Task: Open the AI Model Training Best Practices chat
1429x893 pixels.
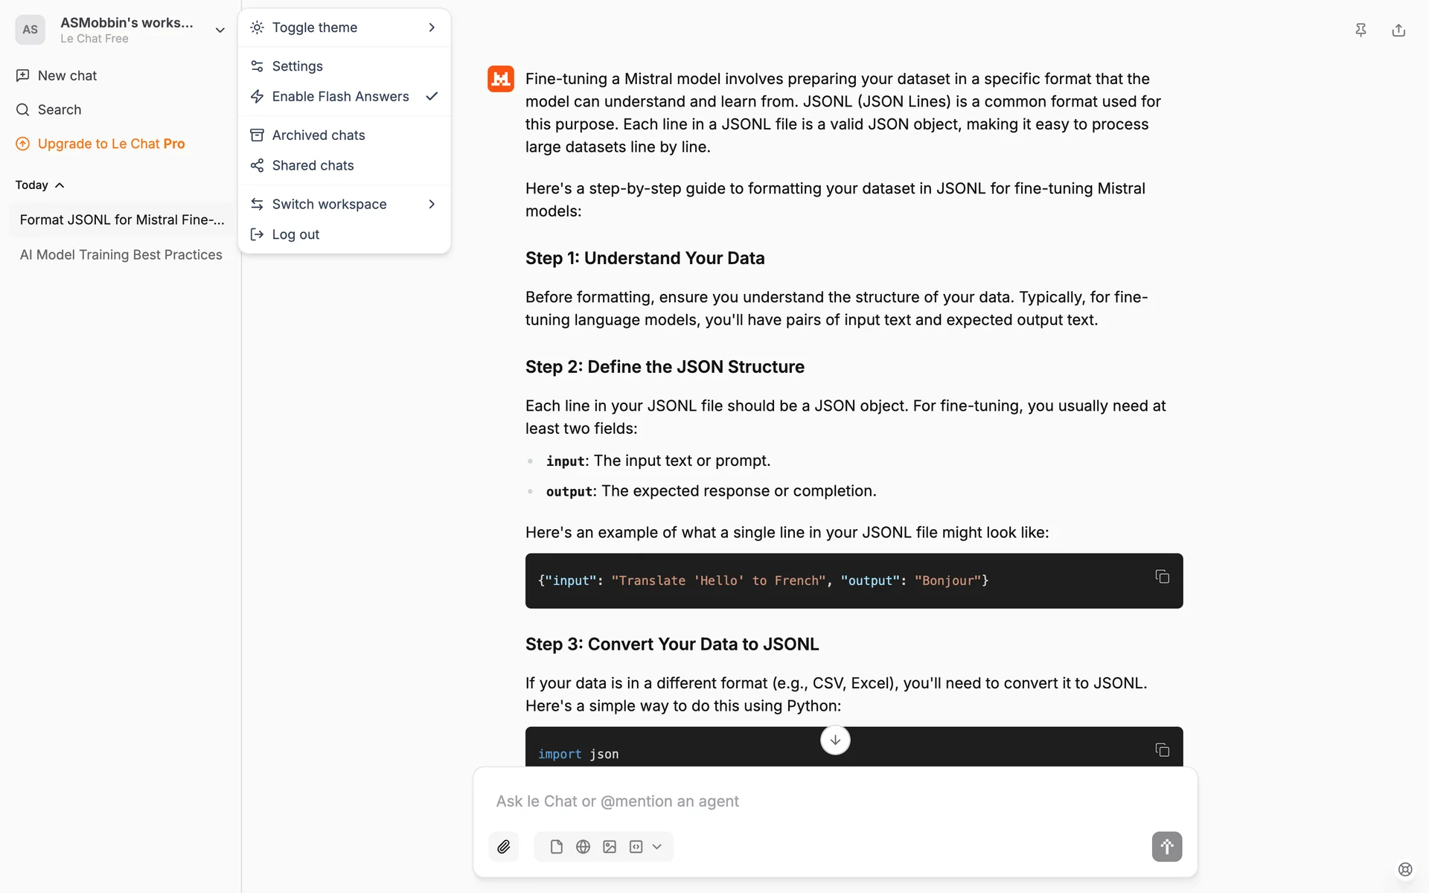Action: 121,255
